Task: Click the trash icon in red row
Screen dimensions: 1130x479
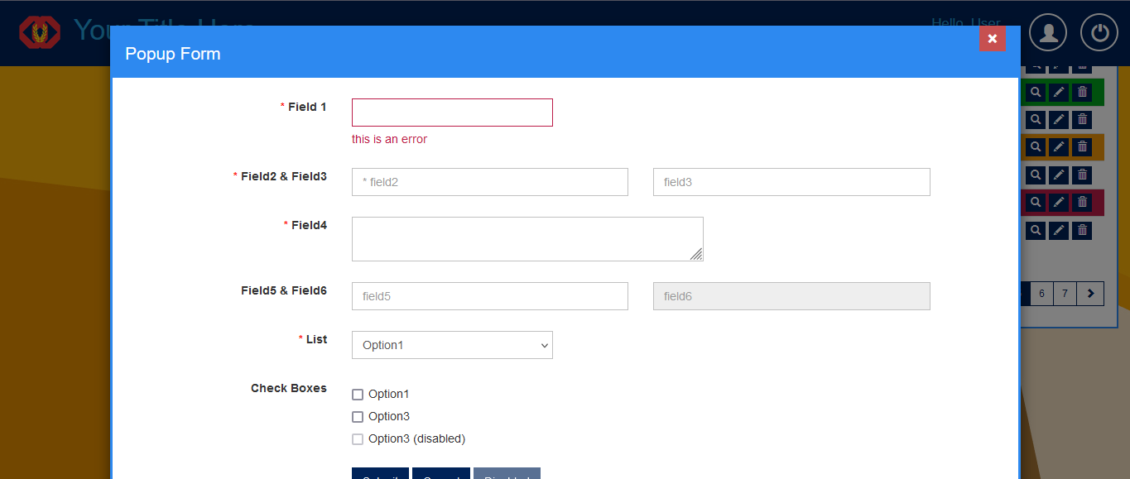Action: pyautogui.click(x=1082, y=203)
